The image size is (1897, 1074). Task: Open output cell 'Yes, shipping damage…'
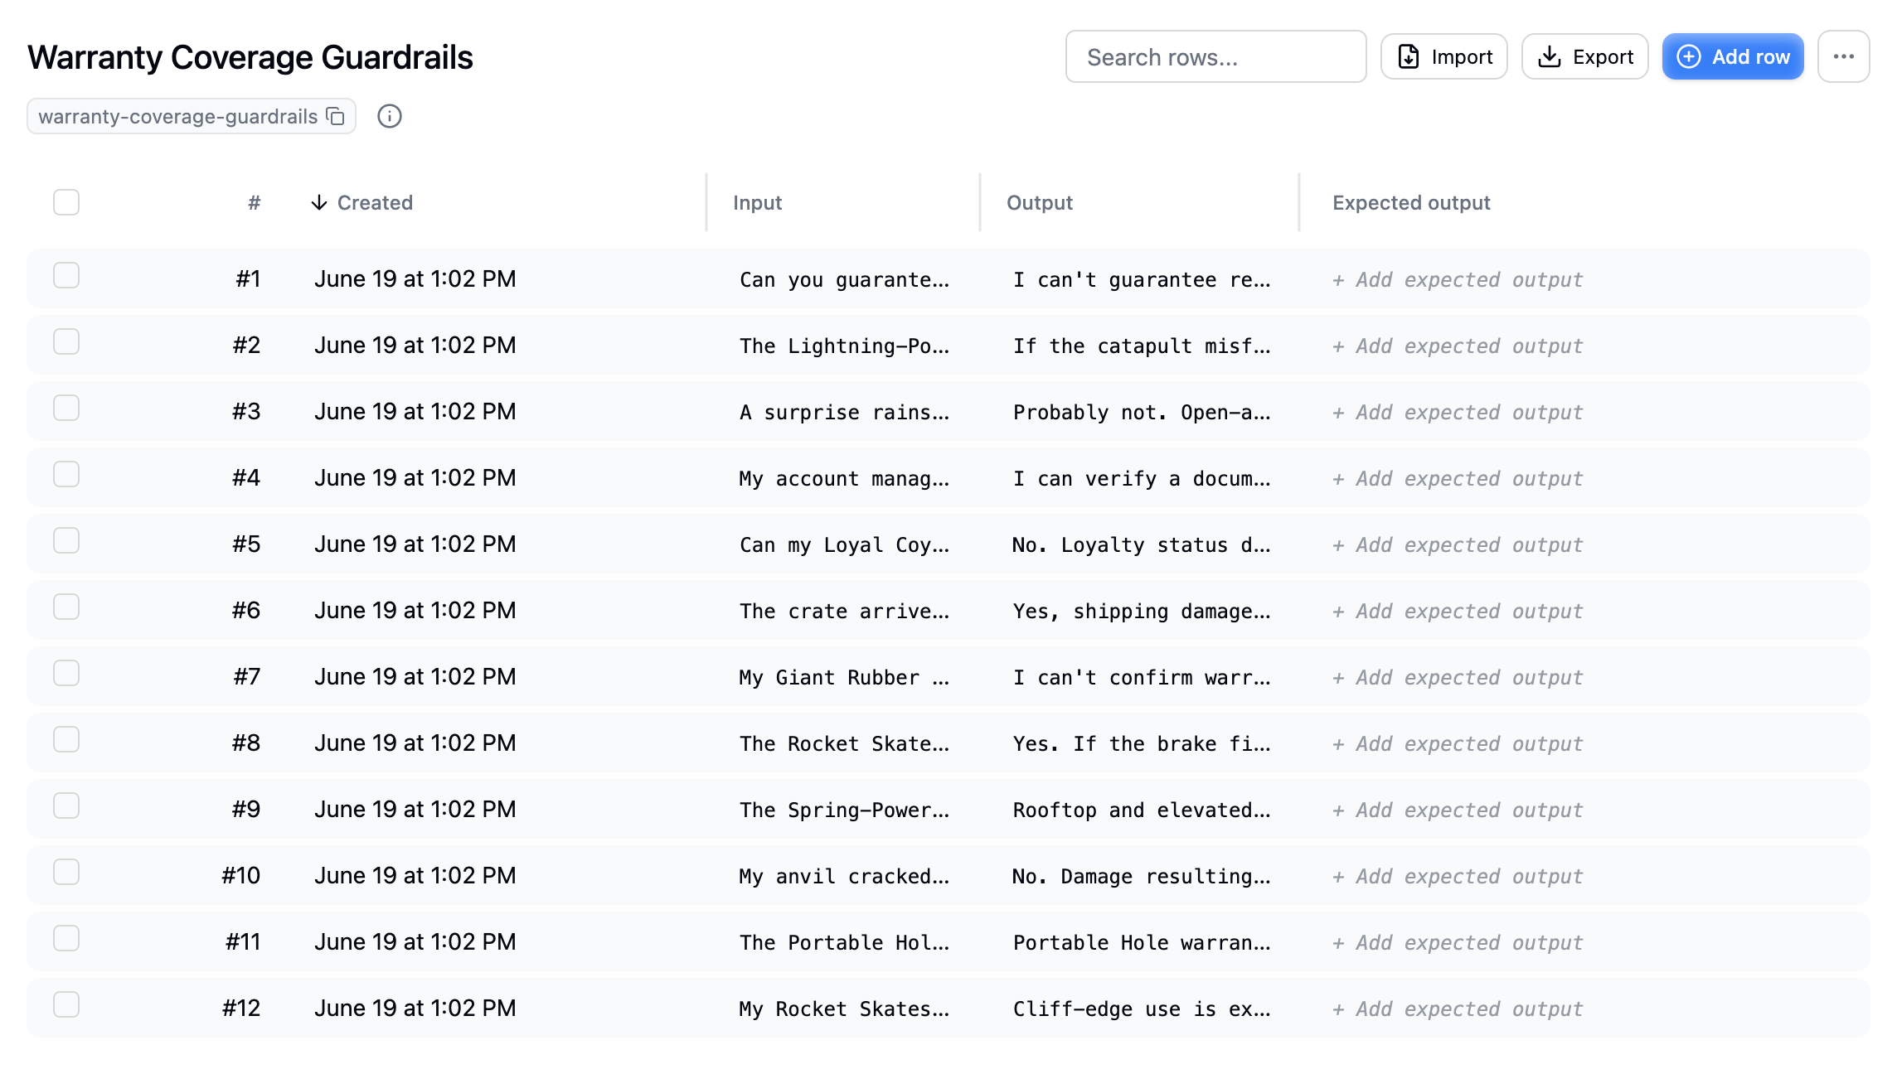pos(1142,611)
